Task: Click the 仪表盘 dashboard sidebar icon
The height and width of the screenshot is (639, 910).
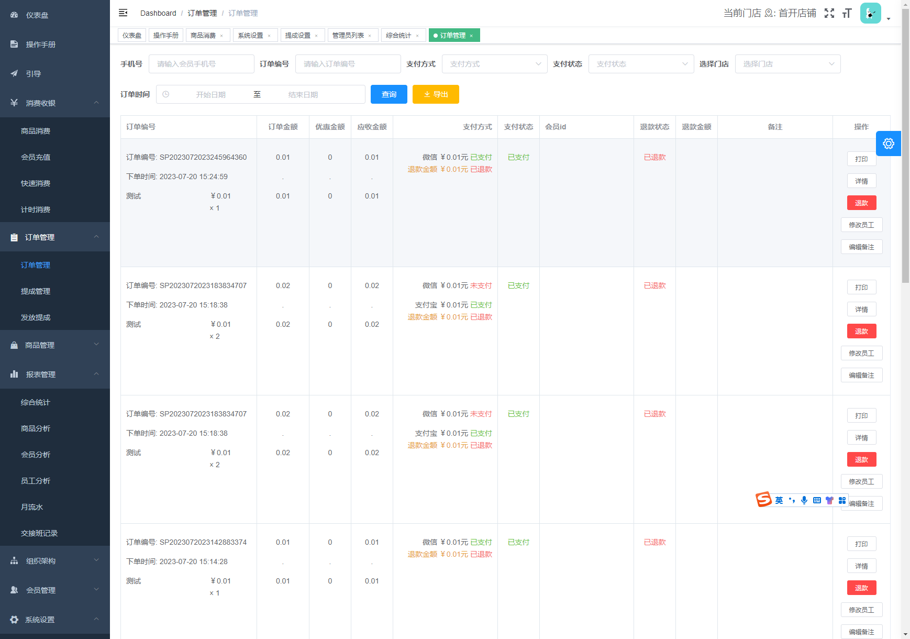Action: coord(14,15)
